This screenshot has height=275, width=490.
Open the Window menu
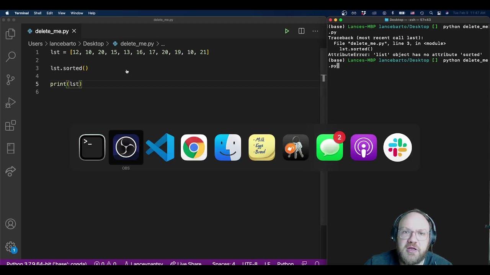point(77,13)
